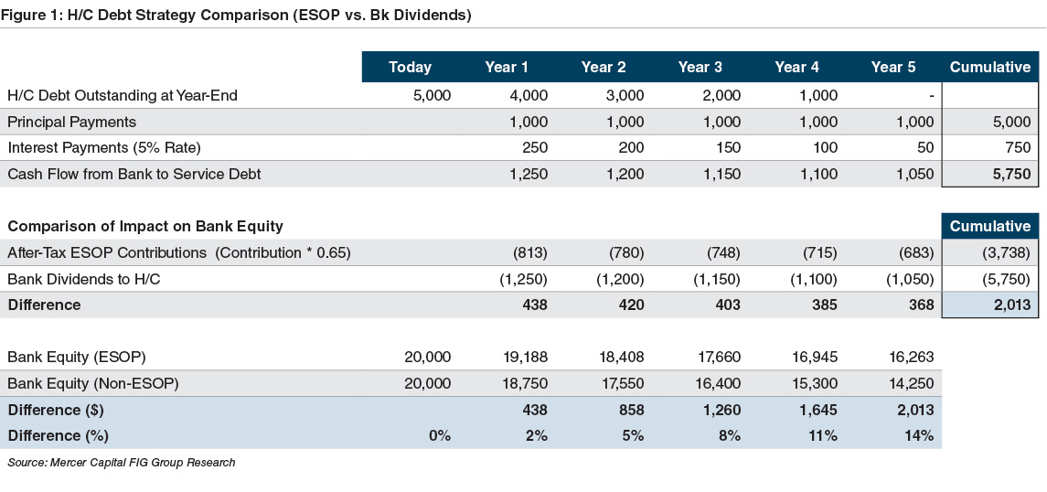Select the Bank Equity (ESOP) row label
1047x492 pixels.
(x=76, y=357)
